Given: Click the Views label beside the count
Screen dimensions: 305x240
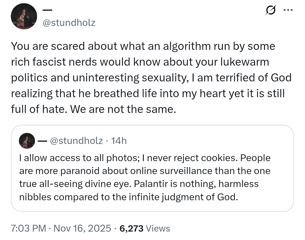Looking at the screenshot, I should [x=158, y=228].
